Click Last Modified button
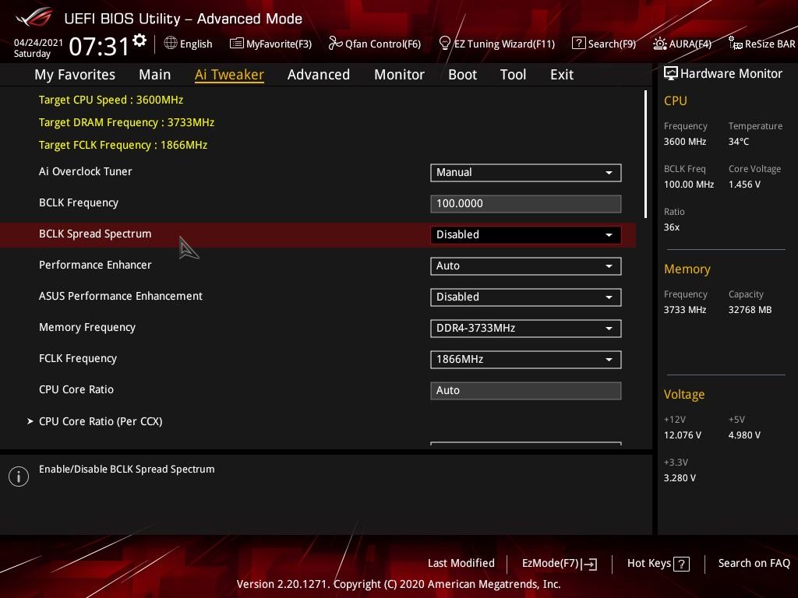 (461, 564)
